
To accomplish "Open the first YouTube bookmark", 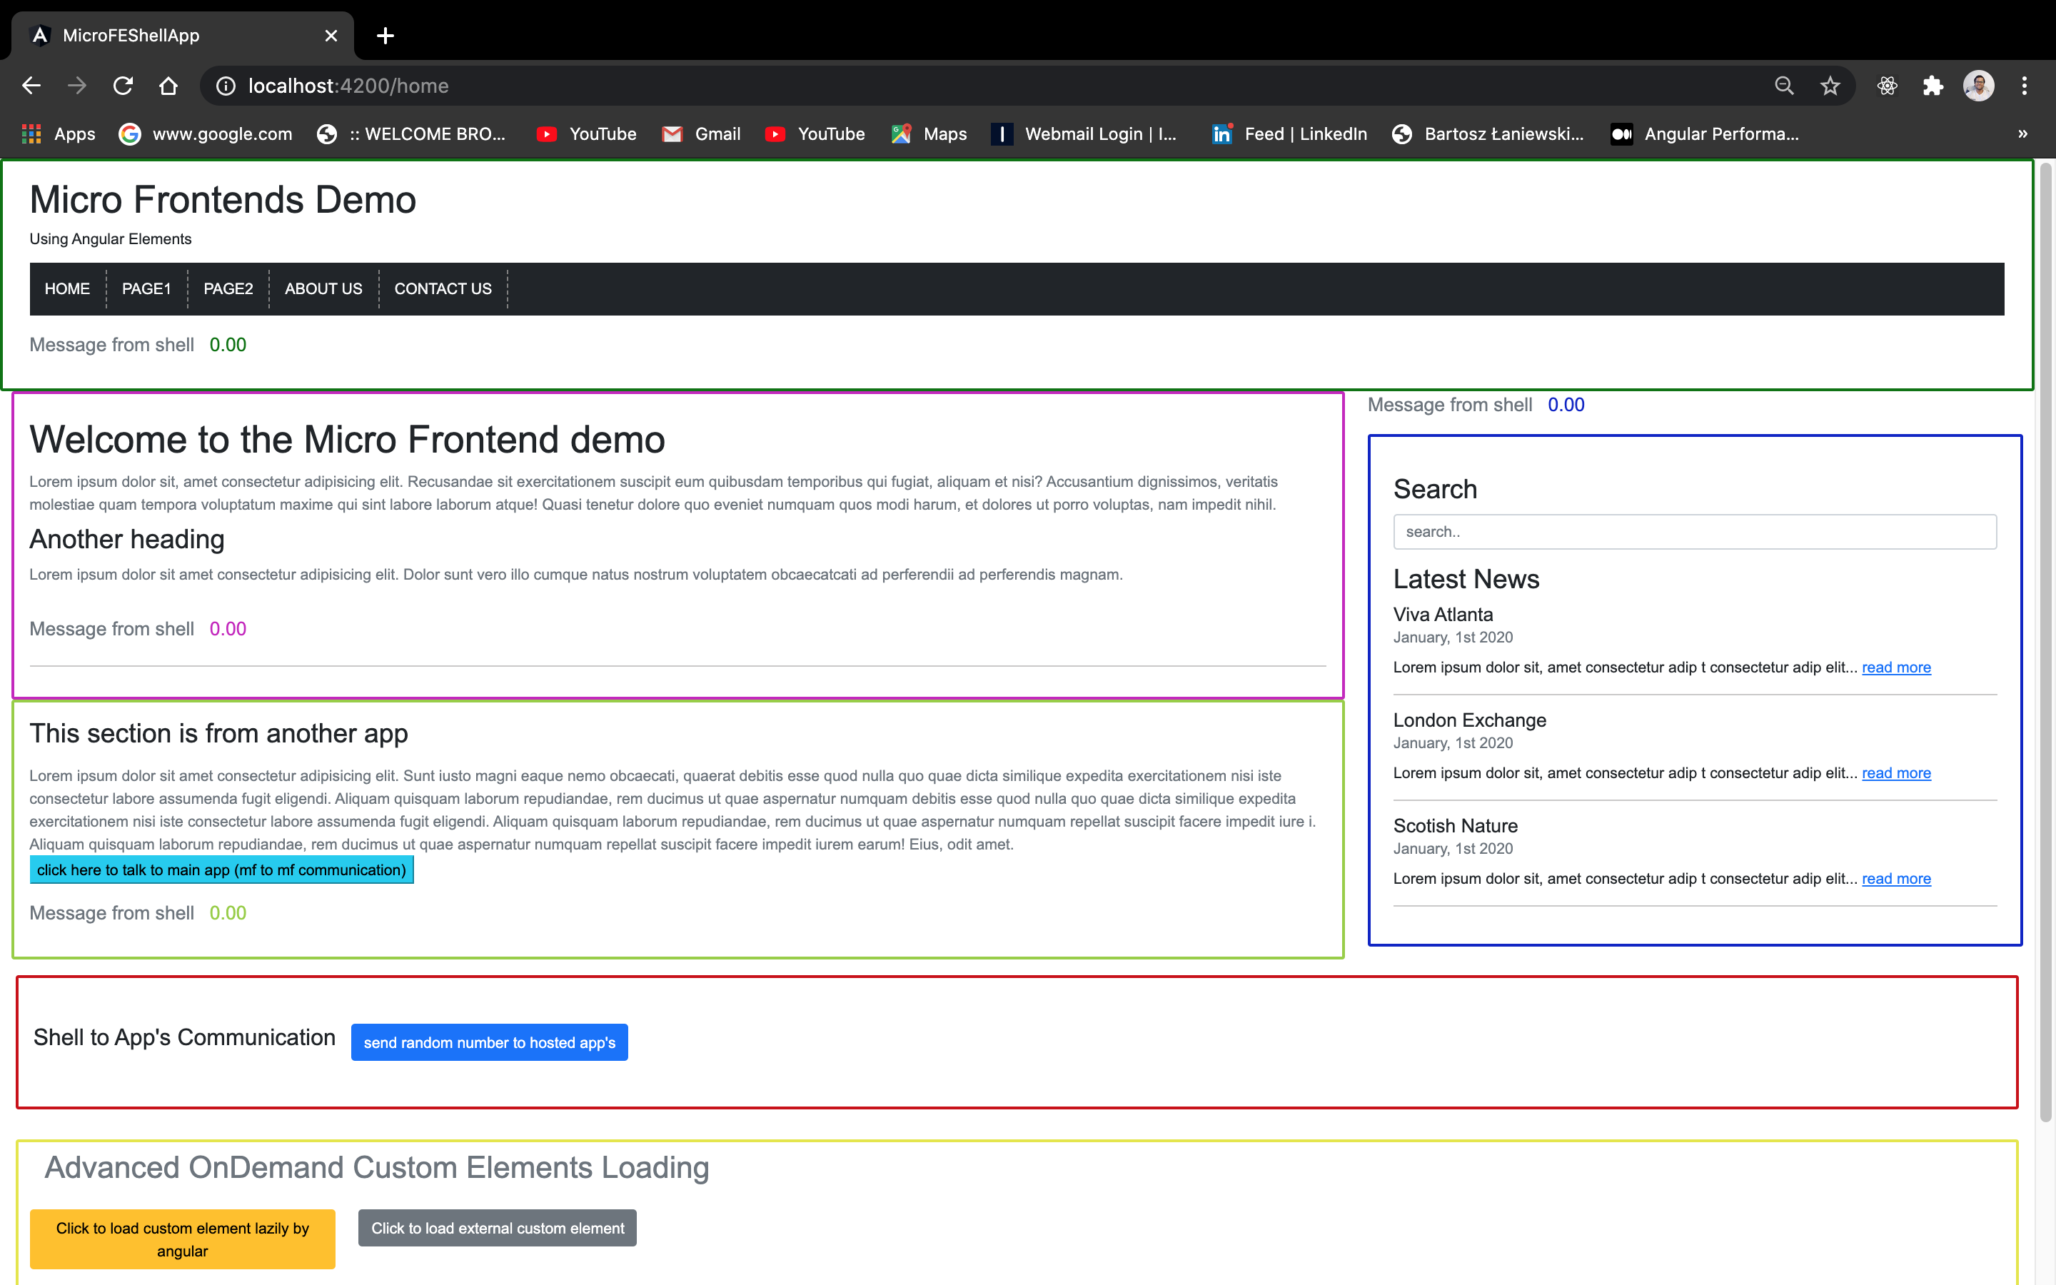I will [585, 133].
